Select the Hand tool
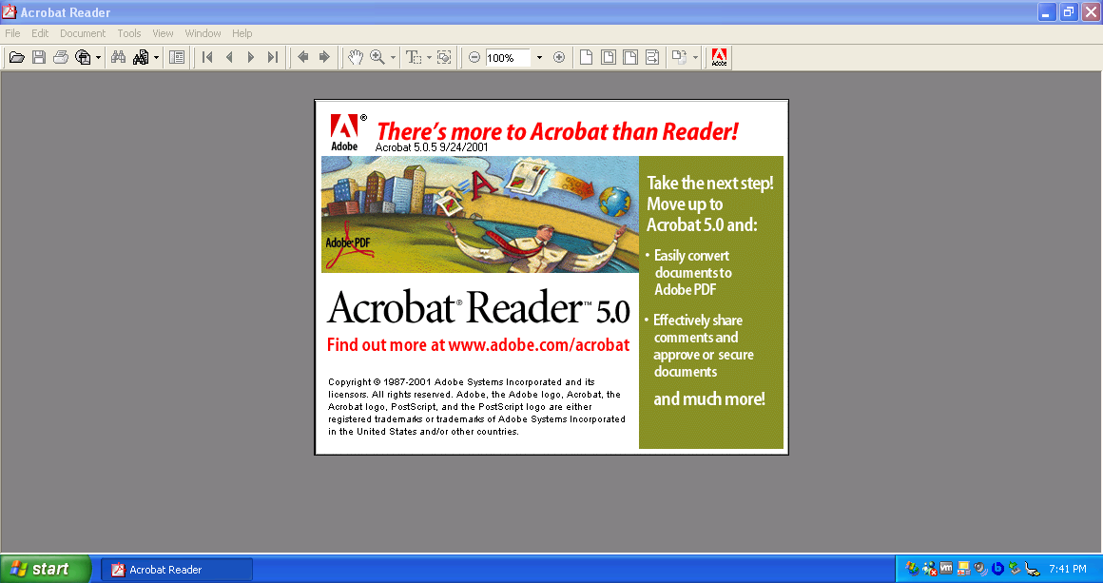Image resolution: width=1103 pixels, height=583 pixels. pyautogui.click(x=355, y=57)
